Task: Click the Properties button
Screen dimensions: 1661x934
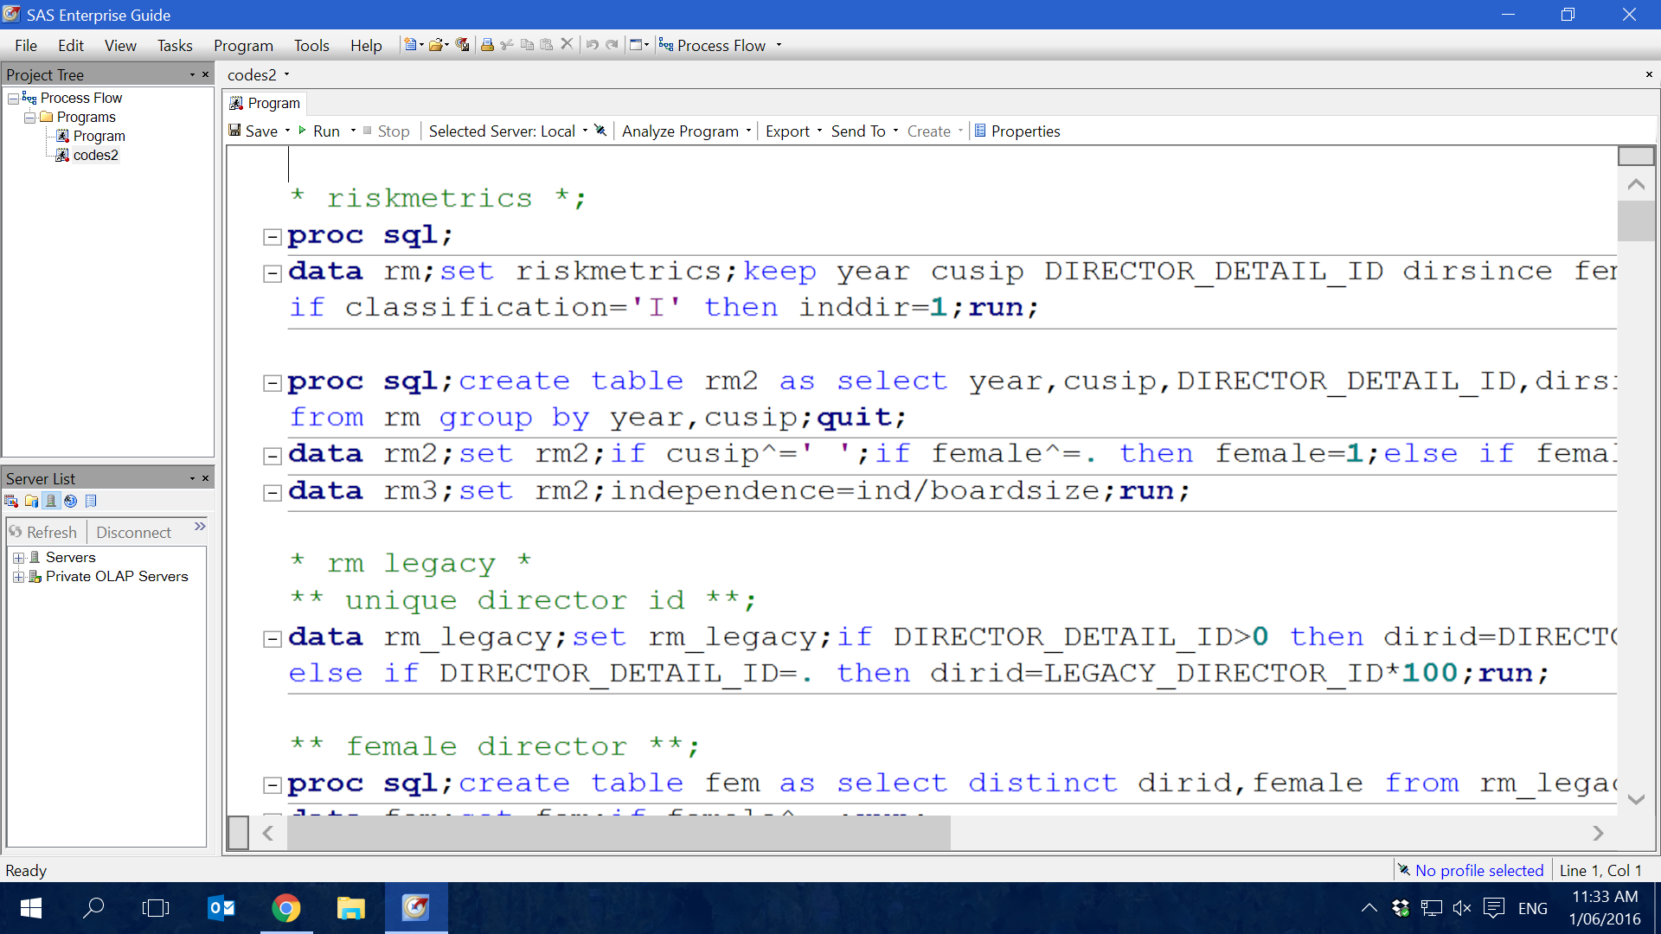Action: click(1017, 131)
